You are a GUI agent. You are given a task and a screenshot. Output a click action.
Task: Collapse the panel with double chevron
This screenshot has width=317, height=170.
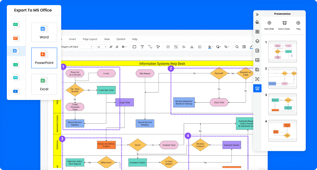257,14
